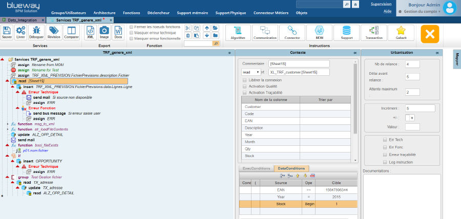This screenshot has width=461, height=219.
Task: Click the Supervision link
Action: (381, 4)
